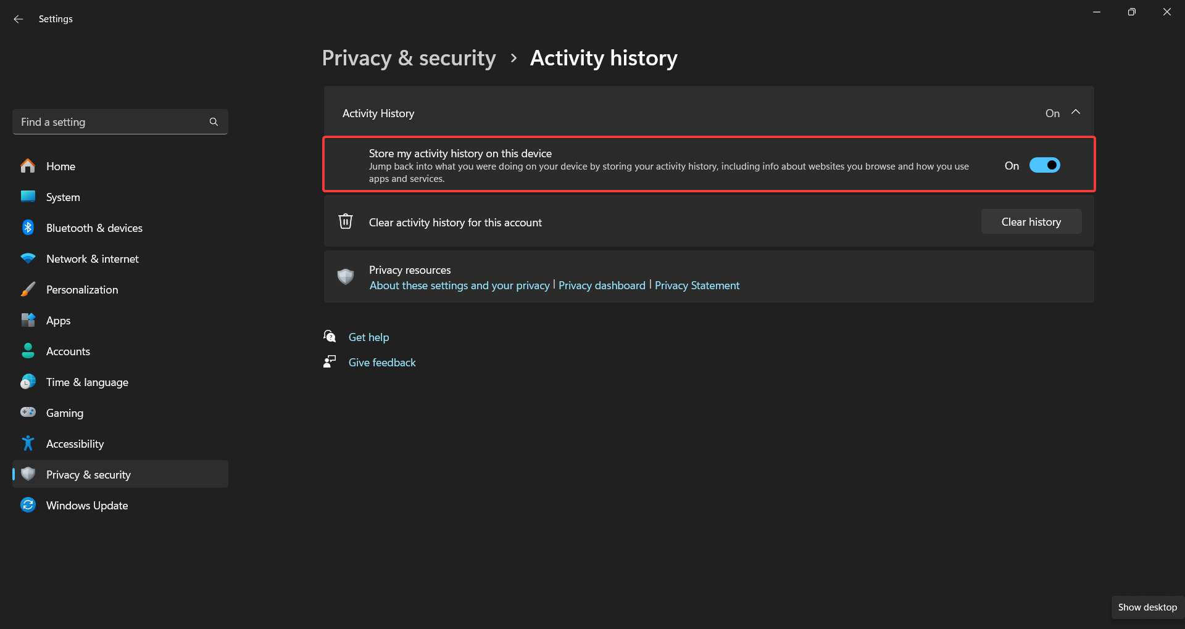1185x629 pixels.
Task: Open Accounts settings
Action: [x=120, y=351]
